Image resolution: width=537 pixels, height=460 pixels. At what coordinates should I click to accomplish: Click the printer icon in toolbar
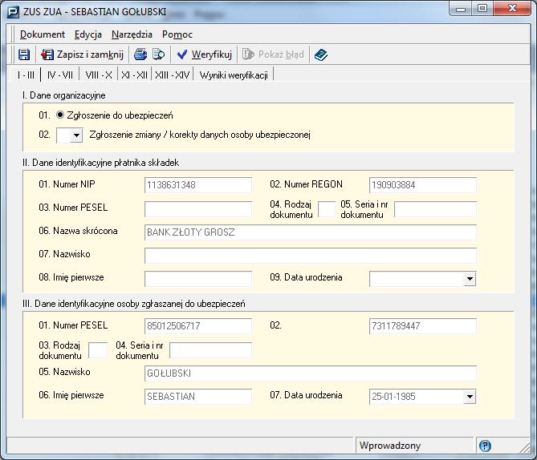pos(140,54)
